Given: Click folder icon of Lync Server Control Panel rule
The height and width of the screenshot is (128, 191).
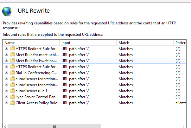Looking at the screenshot, I should tap(12, 97).
